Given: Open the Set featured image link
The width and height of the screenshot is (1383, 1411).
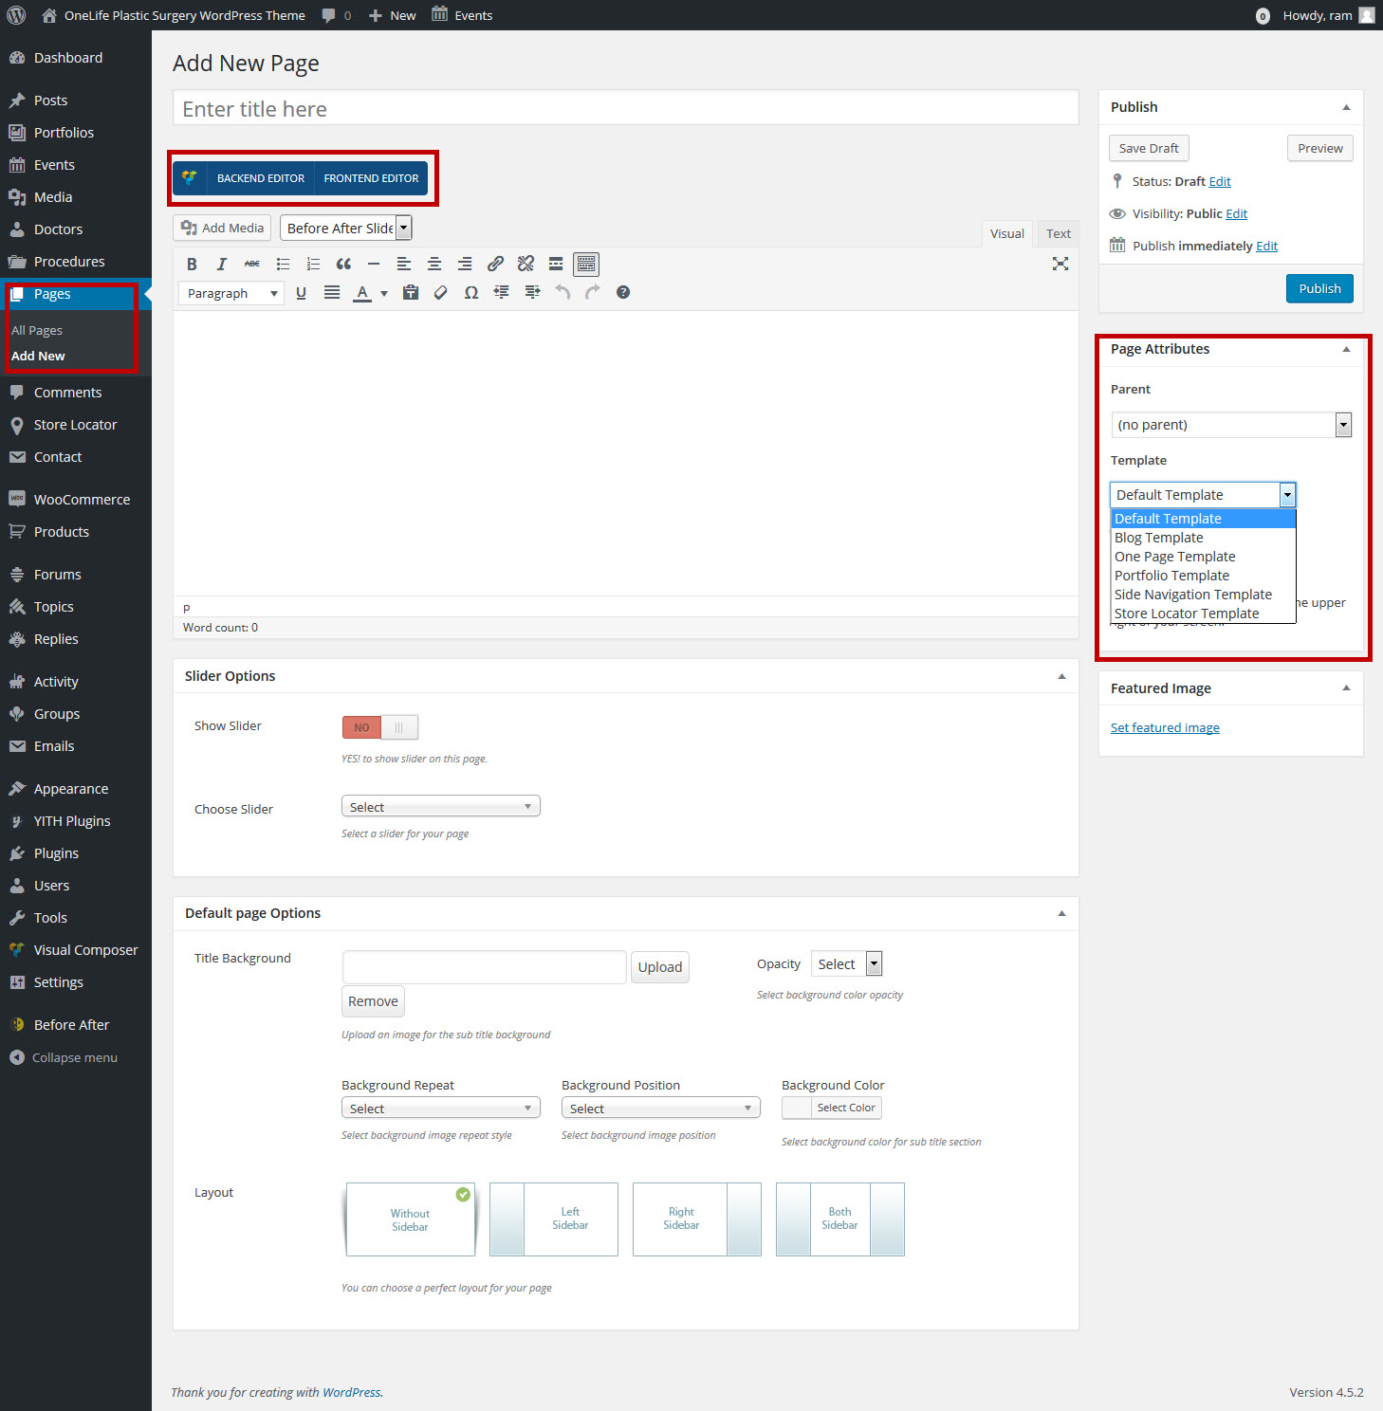Looking at the screenshot, I should (1164, 726).
